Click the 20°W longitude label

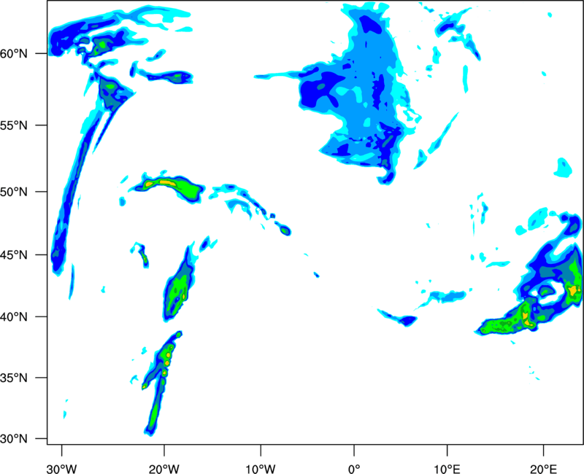pos(164,469)
